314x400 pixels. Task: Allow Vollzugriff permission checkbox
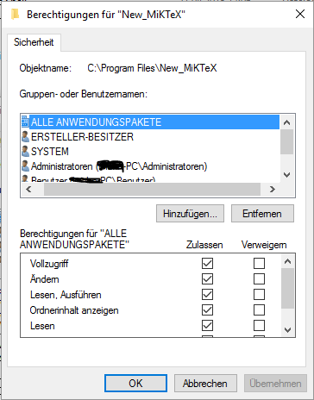point(207,263)
